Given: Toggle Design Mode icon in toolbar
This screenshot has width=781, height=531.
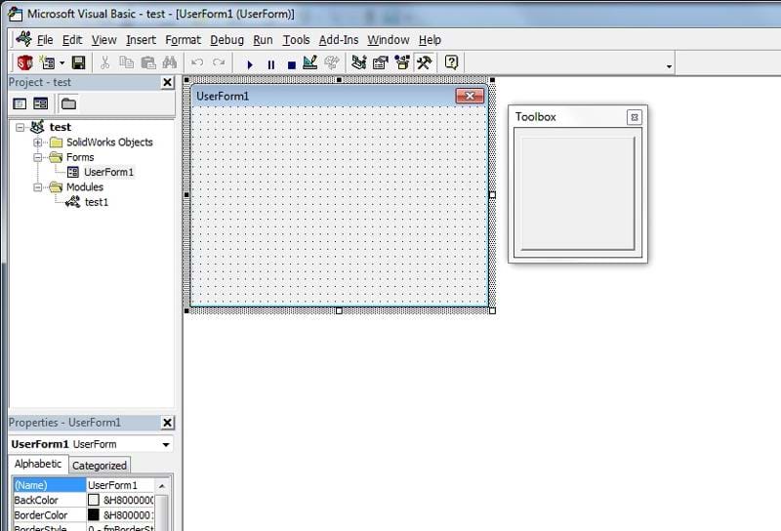Looking at the screenshot, I should [x=310, y=63].
